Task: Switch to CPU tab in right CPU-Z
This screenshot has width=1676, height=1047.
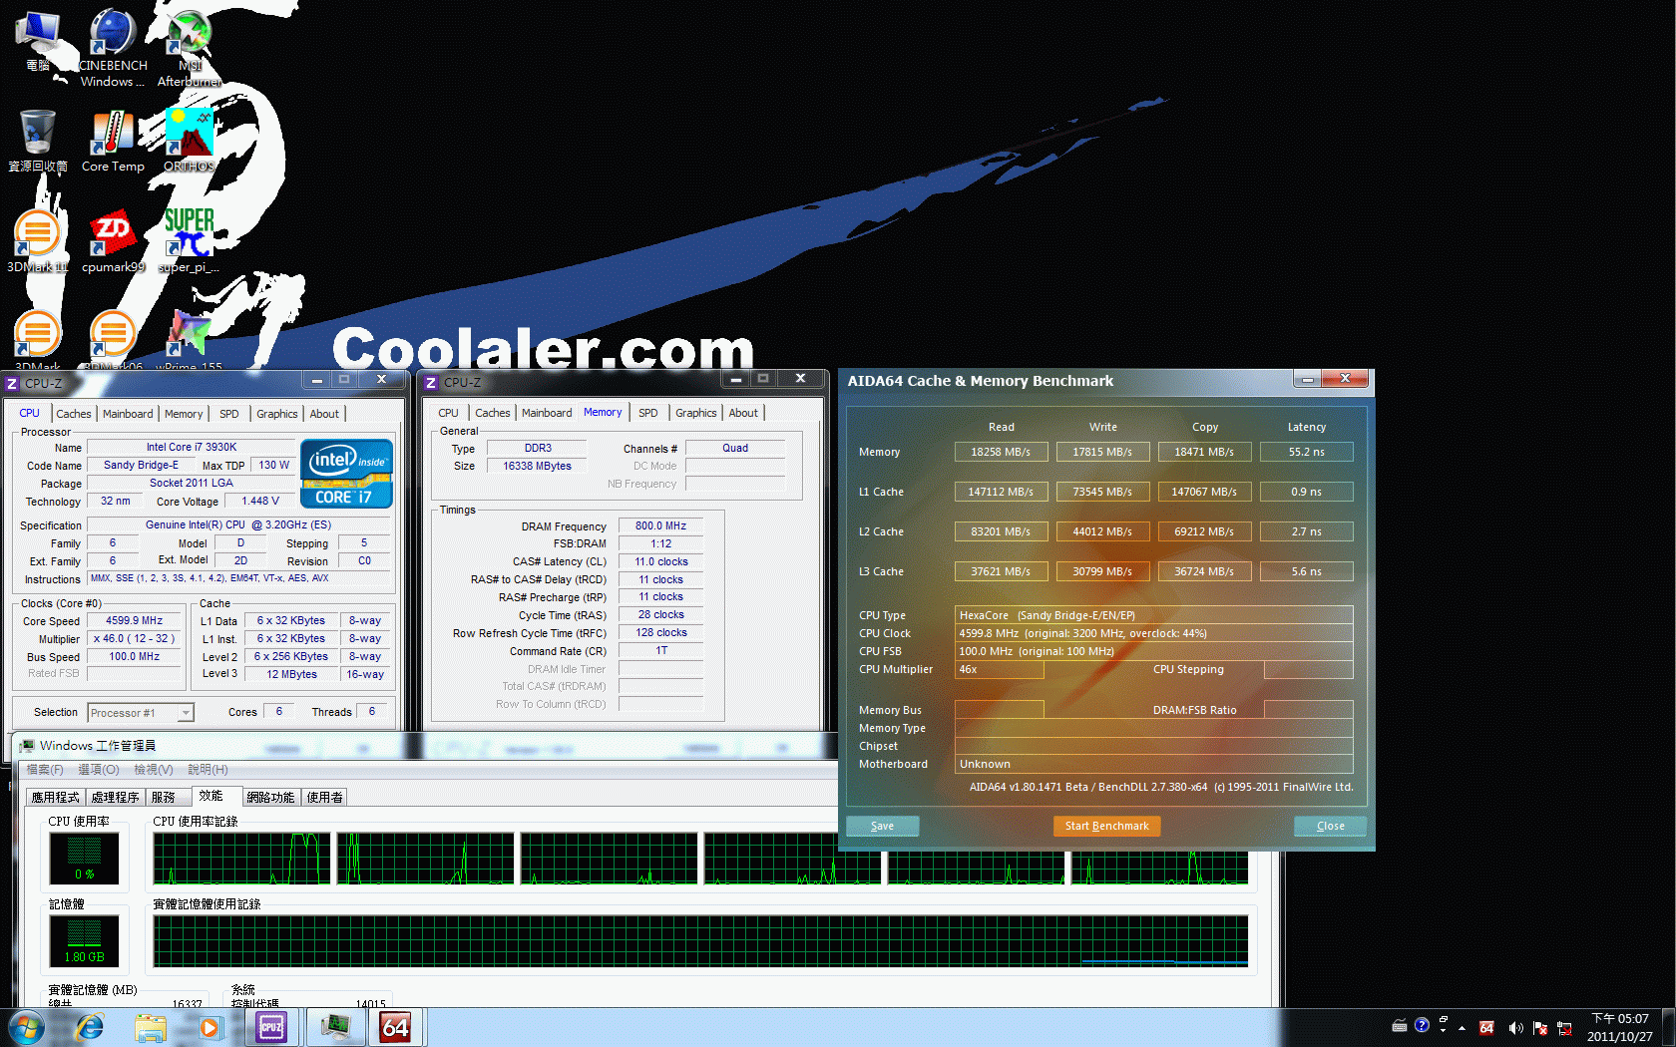Action: coord(449,413)
